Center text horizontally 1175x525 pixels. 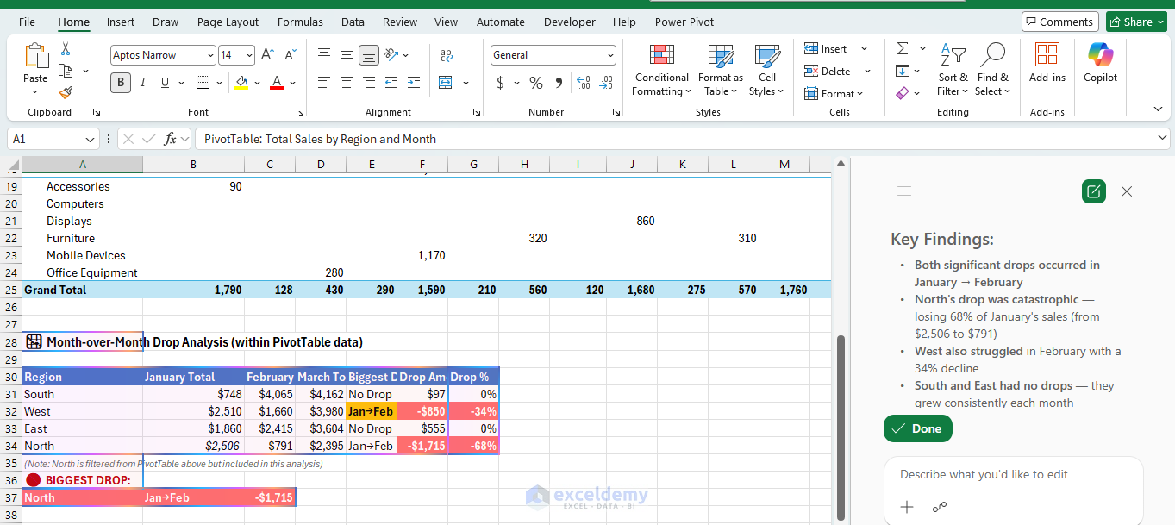pos(347,83)
